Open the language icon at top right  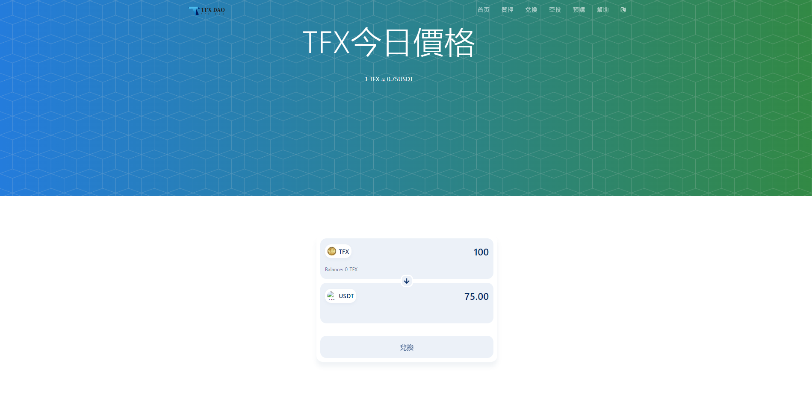tap(623, 9)
